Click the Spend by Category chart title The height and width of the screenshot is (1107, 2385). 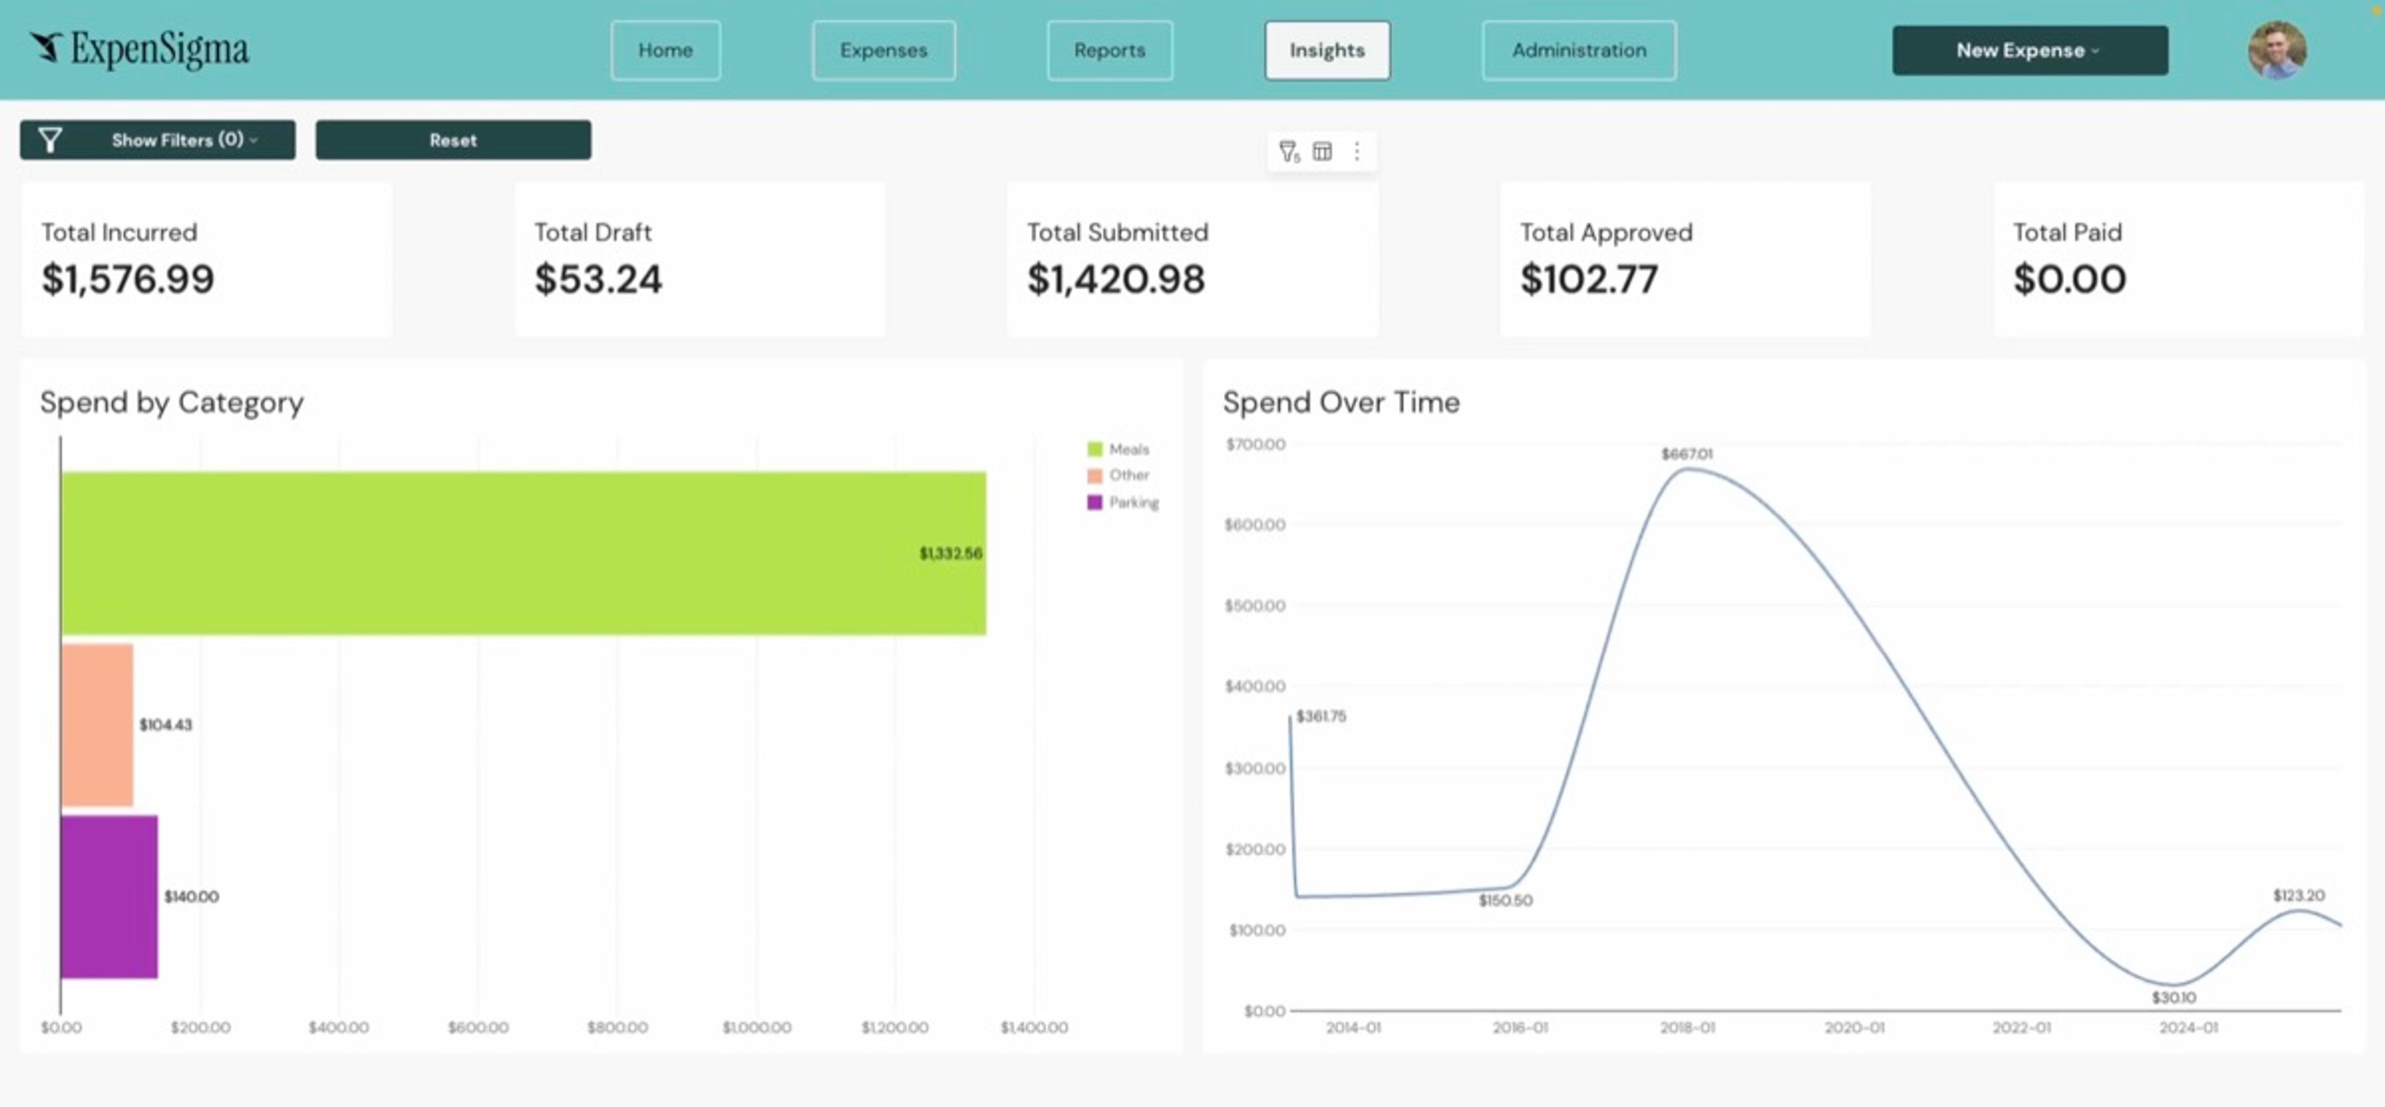click(172, 402)
